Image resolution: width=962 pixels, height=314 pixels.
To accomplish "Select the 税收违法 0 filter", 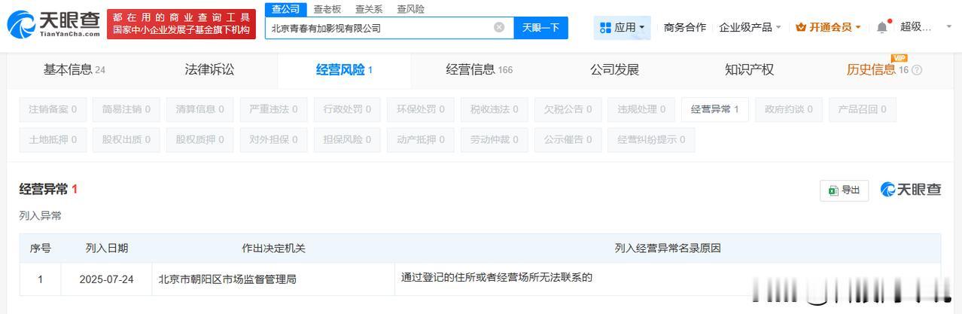I will 494,109.
